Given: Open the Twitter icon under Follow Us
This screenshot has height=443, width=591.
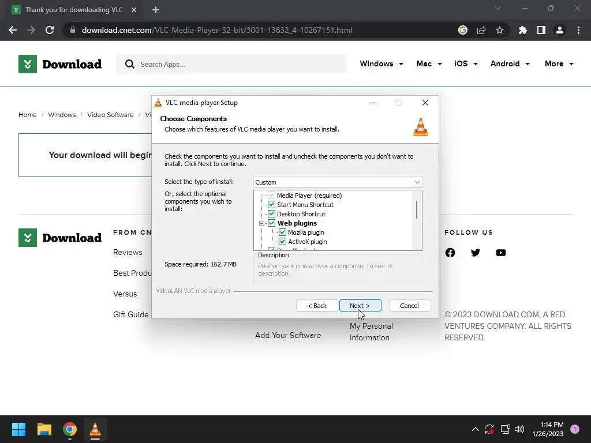Looking at the screenshot, I should (476, 253).
